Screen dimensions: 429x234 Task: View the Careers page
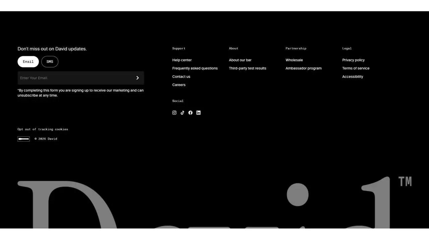coord(179,85)
